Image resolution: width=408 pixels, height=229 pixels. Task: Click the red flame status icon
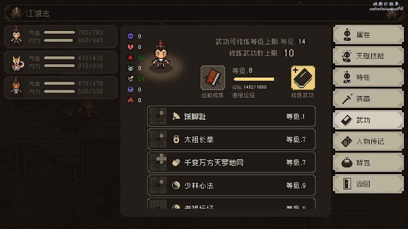point(131,100)
